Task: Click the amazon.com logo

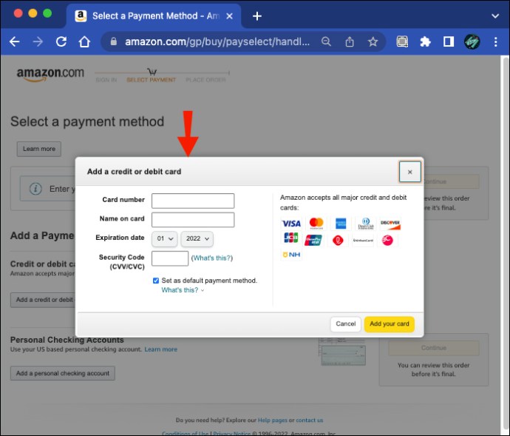Action: click(x=50, y=73)
